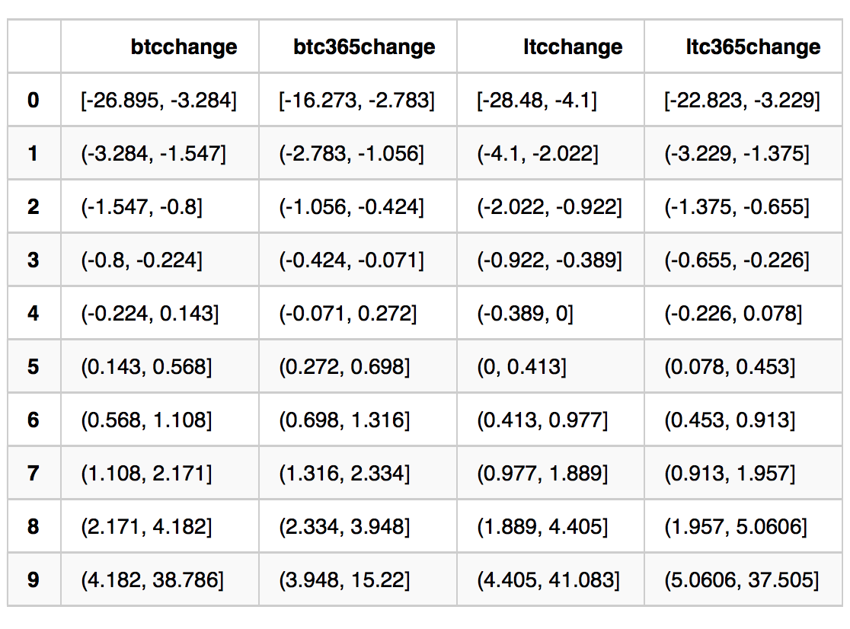
Task: Click row index 5
Action: tap(33, 366)
